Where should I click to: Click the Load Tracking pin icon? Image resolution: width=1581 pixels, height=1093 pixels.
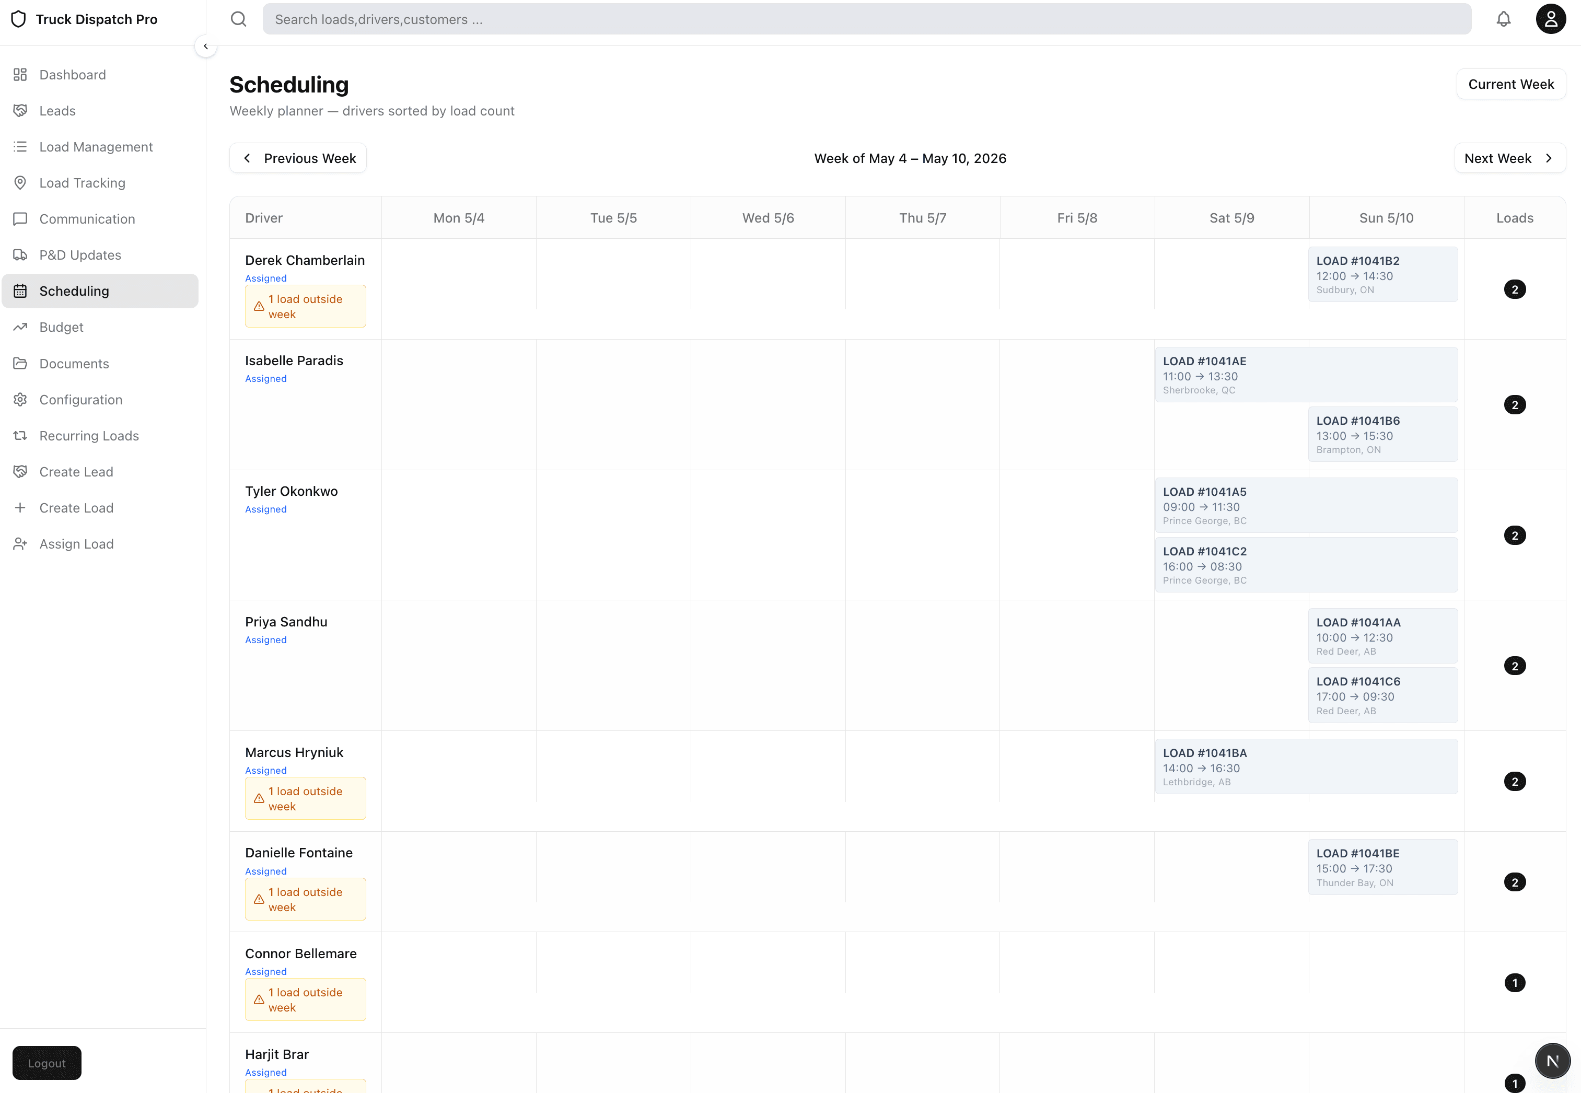pos(20,183)
